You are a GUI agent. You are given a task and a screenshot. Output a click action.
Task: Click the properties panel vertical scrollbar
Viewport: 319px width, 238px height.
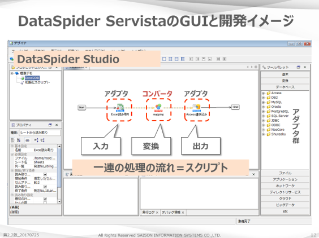coord(59,174)
